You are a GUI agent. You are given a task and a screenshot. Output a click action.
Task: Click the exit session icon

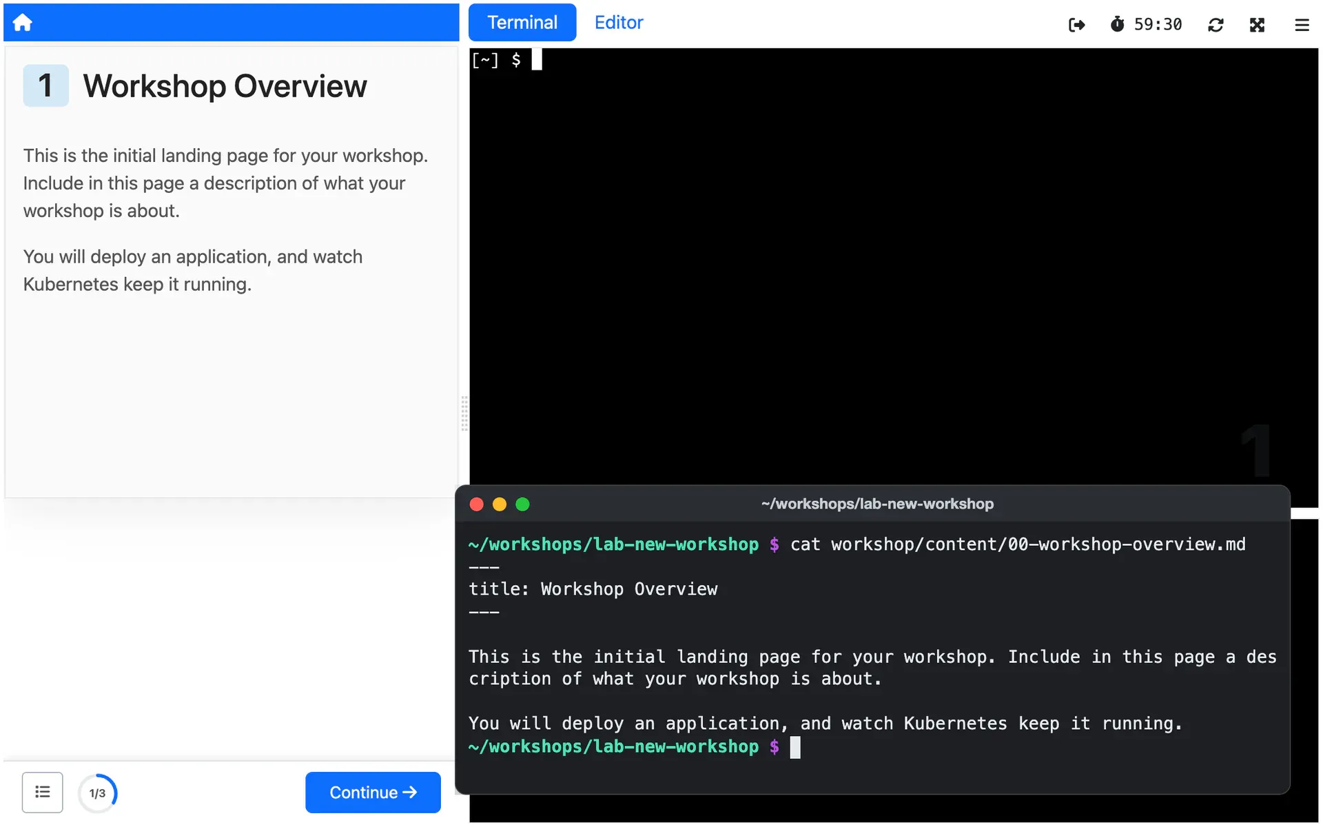click(1076, 25)
